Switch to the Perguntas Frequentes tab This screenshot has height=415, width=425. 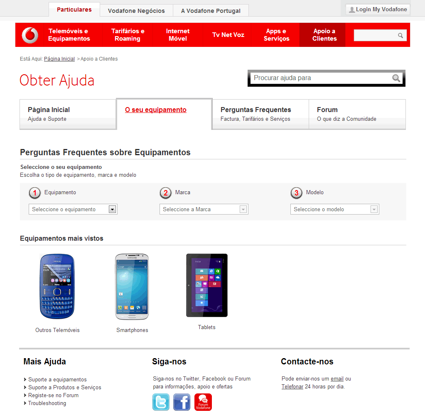260,114
